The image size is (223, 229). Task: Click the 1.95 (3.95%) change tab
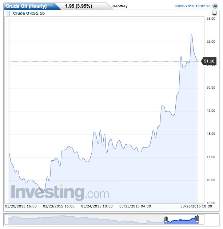78,6
